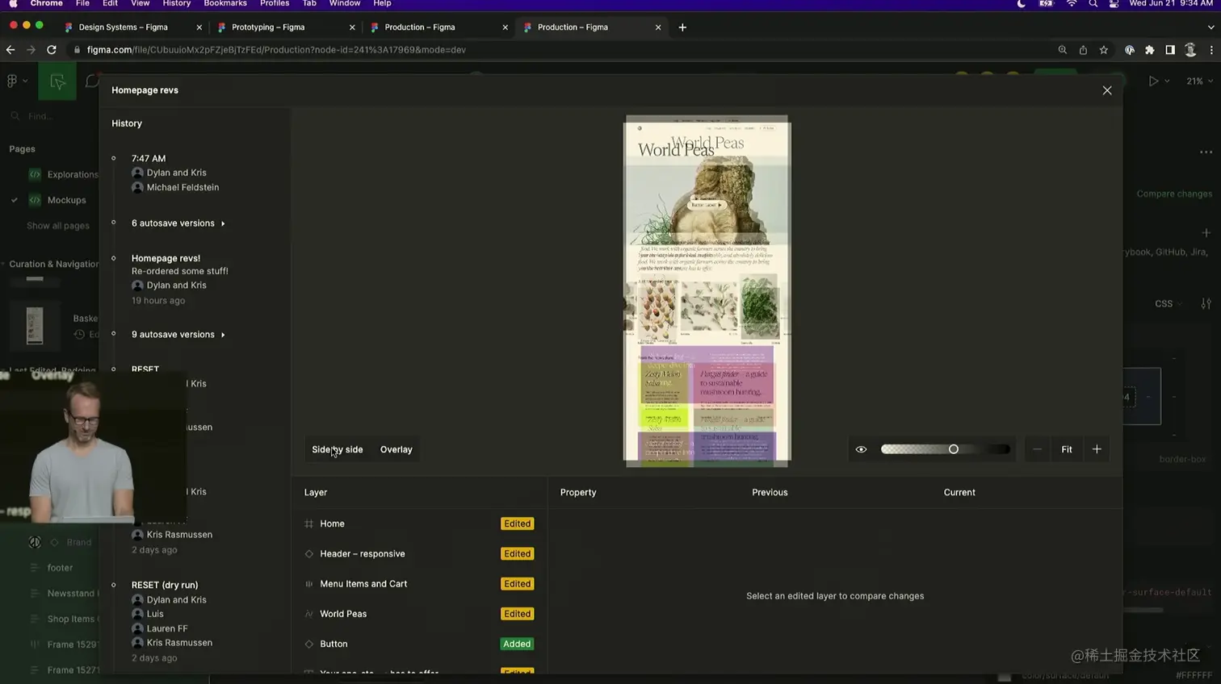This screenshot has height=684, width=1221.
Task: Click the design preview thumbnail in compare view
Action: point(707,291)
